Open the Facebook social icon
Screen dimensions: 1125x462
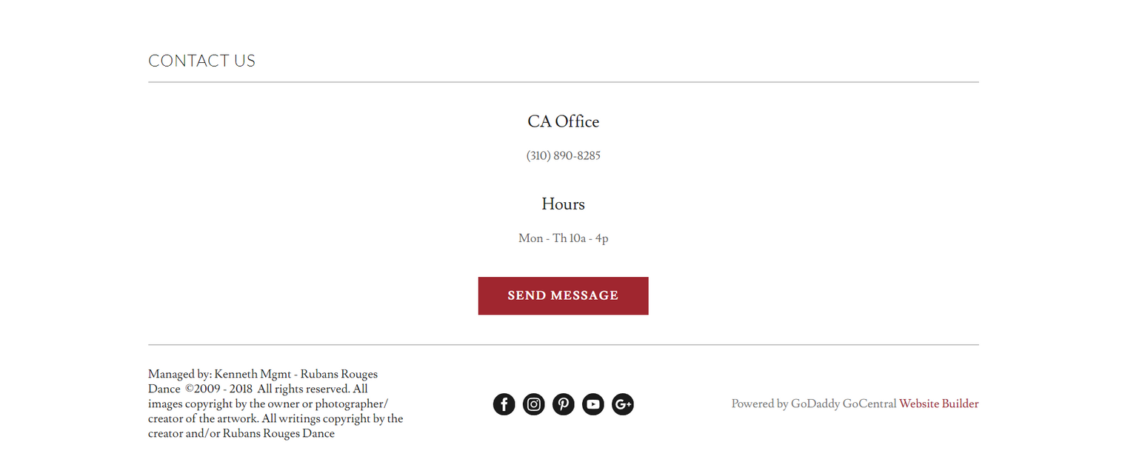pos(504,404)
